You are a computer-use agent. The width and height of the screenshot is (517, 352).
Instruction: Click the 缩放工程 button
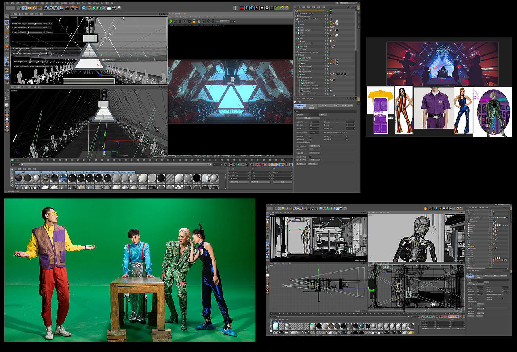pyautogui.click(x=307, y=118)
